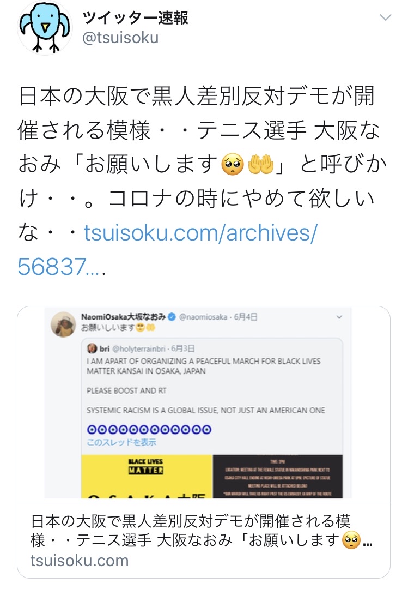
Task: Expand the tweet options chevron
Action: point(386,17)
